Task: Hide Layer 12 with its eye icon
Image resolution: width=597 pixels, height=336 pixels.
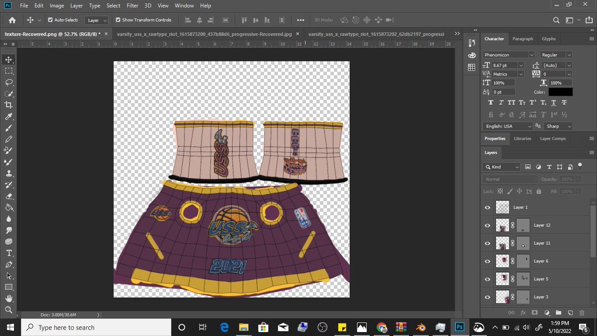Action: point(487,225)
